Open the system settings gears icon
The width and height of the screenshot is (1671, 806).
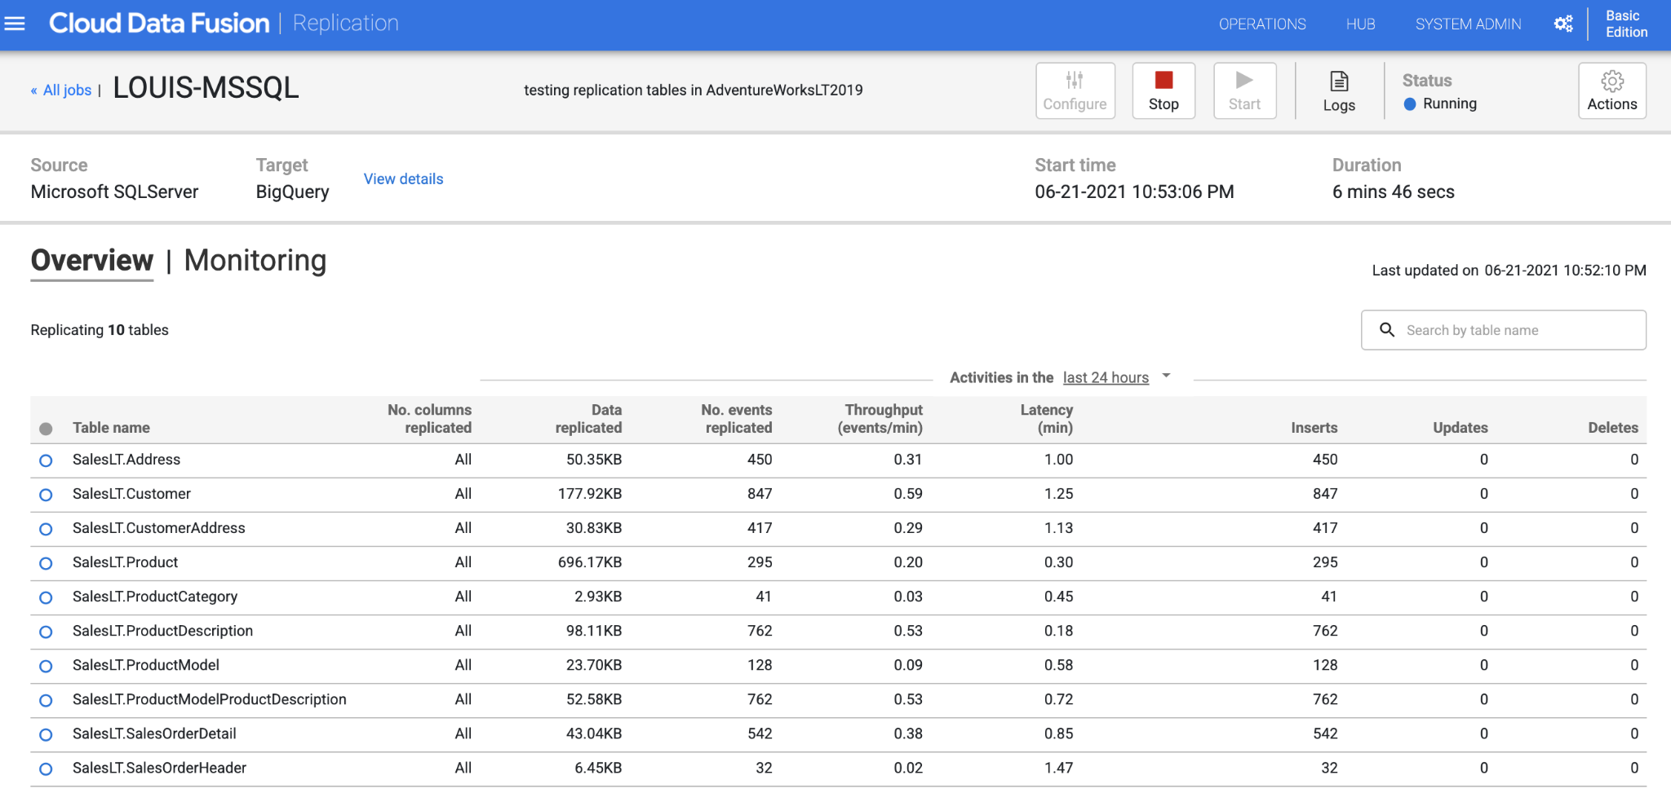pos(1563,24)
